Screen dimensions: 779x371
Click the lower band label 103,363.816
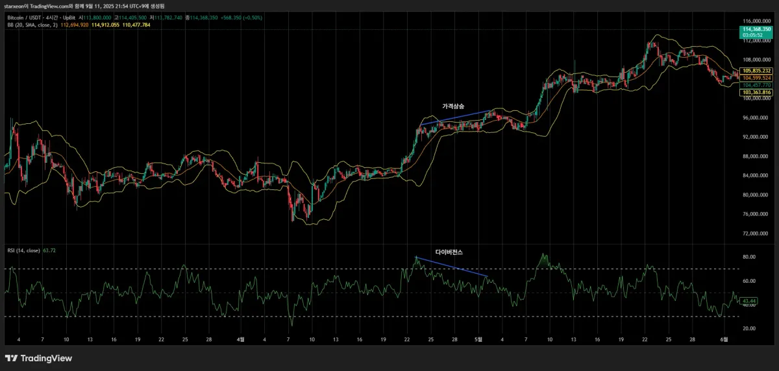click(756, 93)
